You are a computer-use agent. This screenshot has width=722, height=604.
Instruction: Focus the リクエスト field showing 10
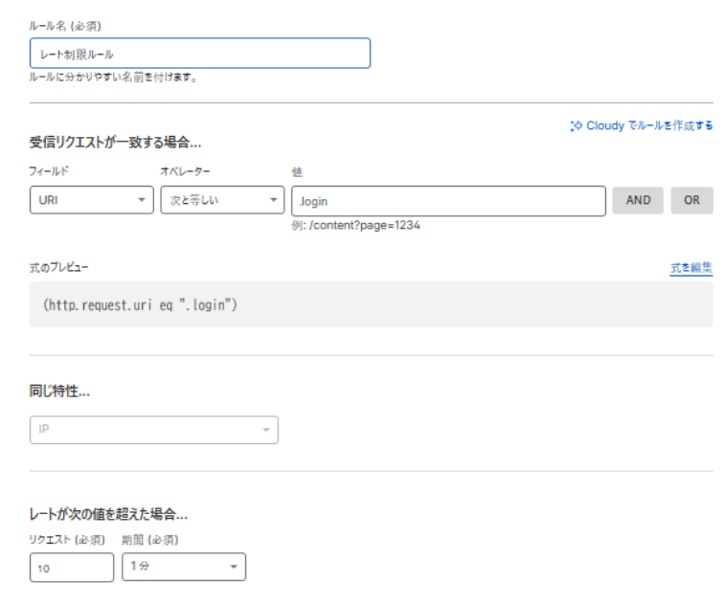click(72, 567)
